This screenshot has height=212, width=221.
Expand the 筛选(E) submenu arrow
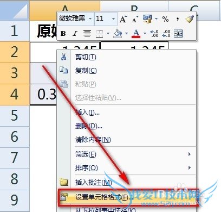[189, 154]
